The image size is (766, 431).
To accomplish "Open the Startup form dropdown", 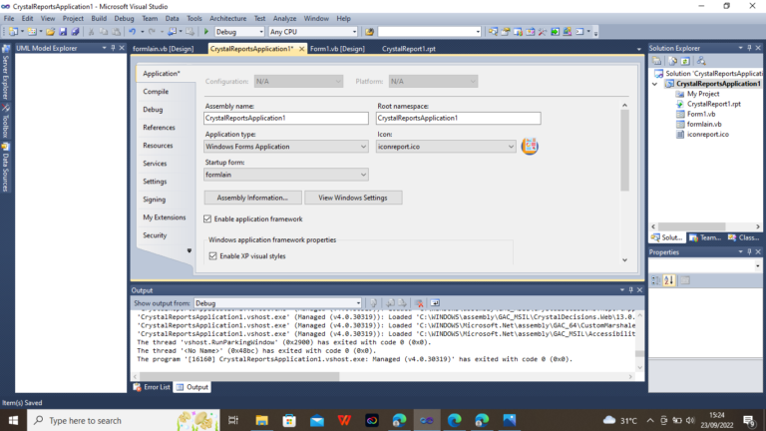I will tap(286, 175).
